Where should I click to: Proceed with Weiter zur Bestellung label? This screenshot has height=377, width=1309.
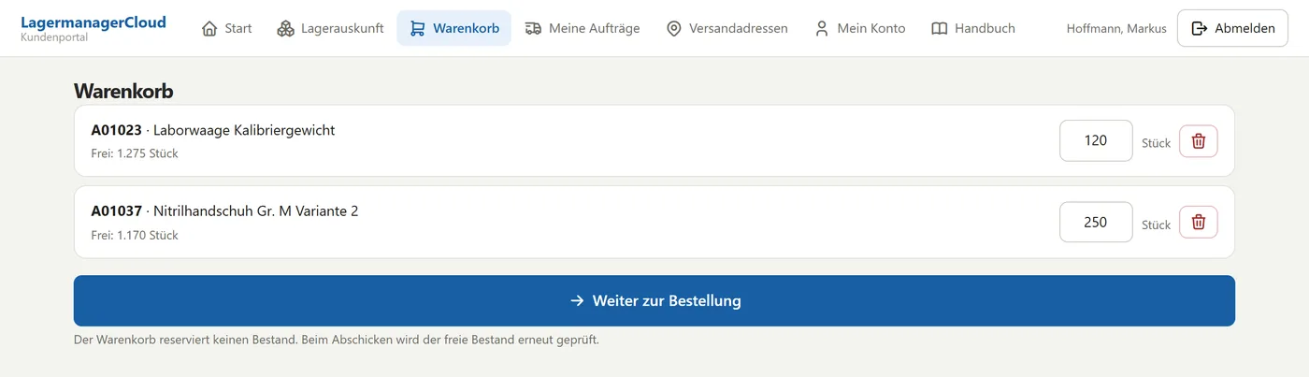[x=667, y=301]
